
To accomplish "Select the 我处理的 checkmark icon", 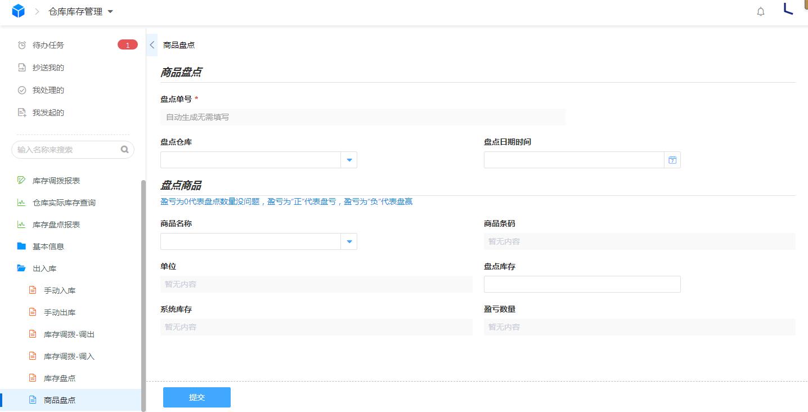I will pyautogui.click(x=21, y=90).
